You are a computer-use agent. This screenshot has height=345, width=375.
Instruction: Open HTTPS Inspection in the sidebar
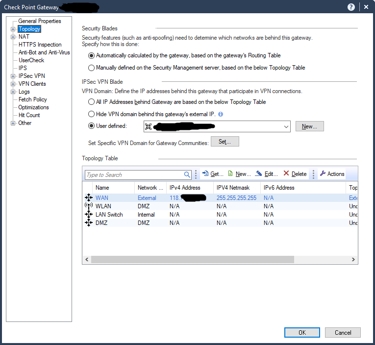pos(40,45)
